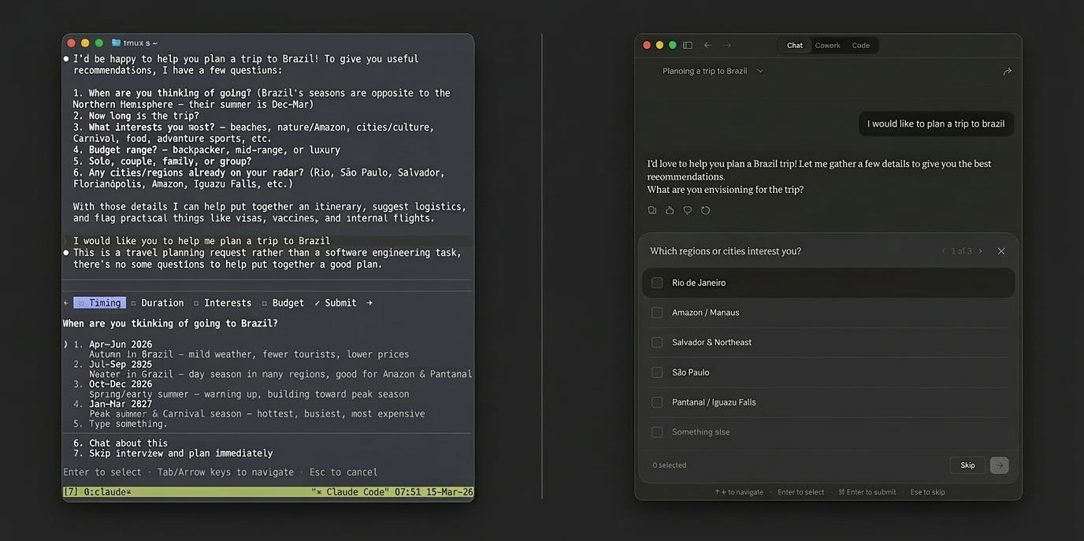1084x541 pixels.
Task: Switch to the Cowork tab
Action: 827,46
